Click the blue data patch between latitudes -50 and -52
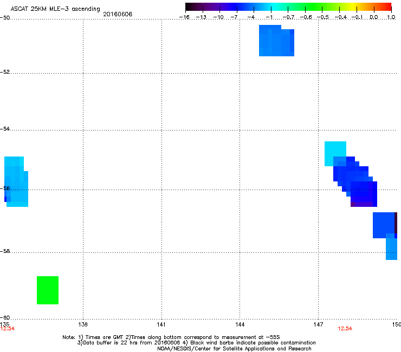 tap(276, 41)
